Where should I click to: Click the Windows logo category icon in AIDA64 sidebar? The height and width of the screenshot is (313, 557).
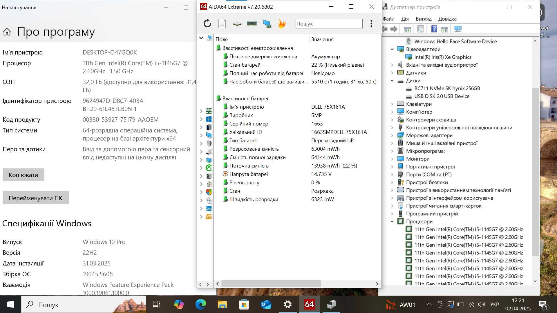[x=209, y=119]
